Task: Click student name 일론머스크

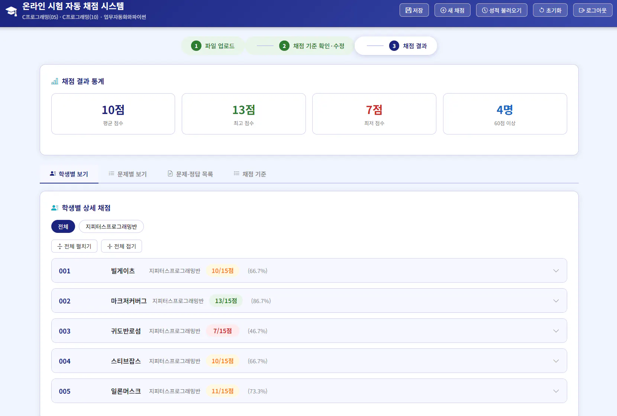Action: (126, 391)
